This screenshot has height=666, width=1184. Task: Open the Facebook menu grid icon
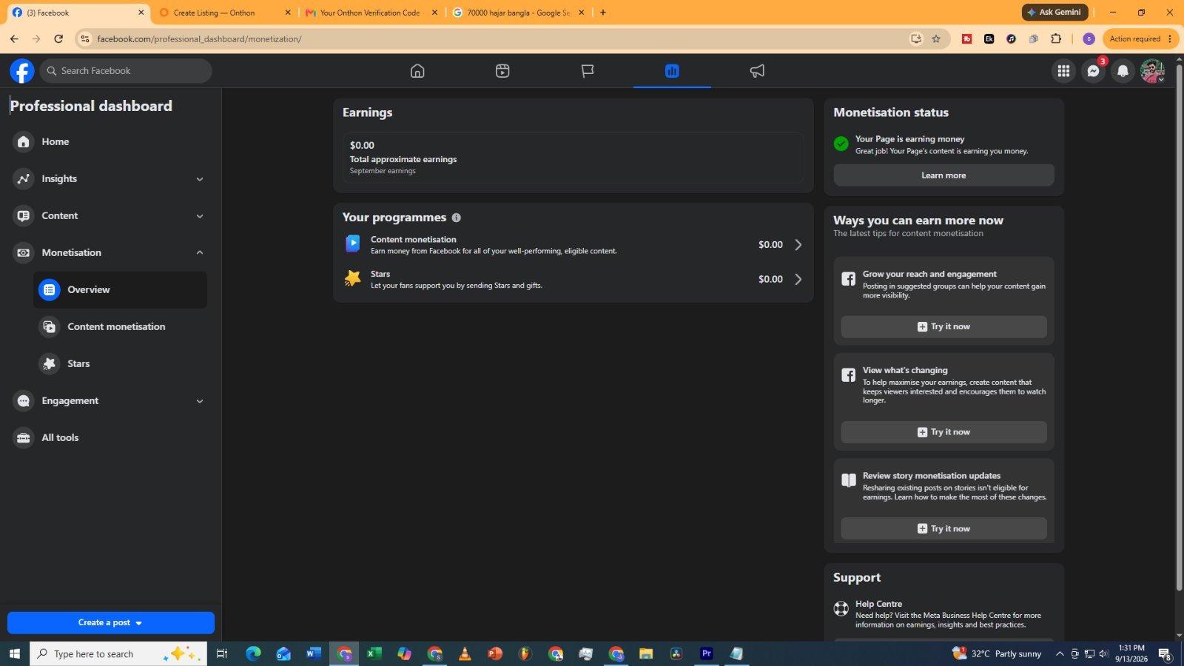click(1063, 71)
